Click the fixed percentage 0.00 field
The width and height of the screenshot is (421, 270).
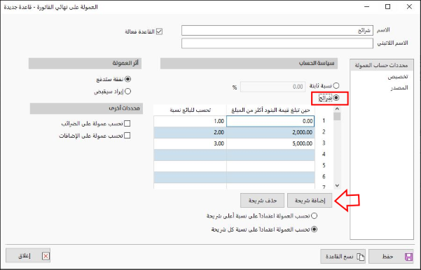272,87
